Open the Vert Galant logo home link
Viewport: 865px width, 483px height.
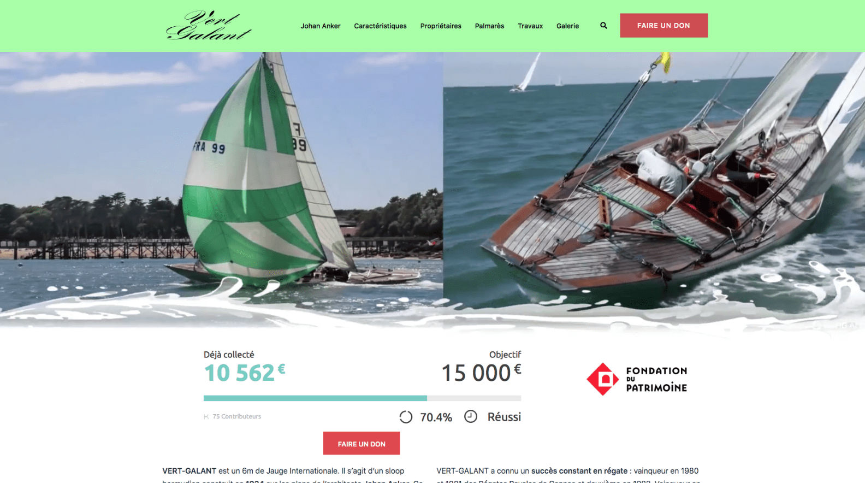(209, 26)
